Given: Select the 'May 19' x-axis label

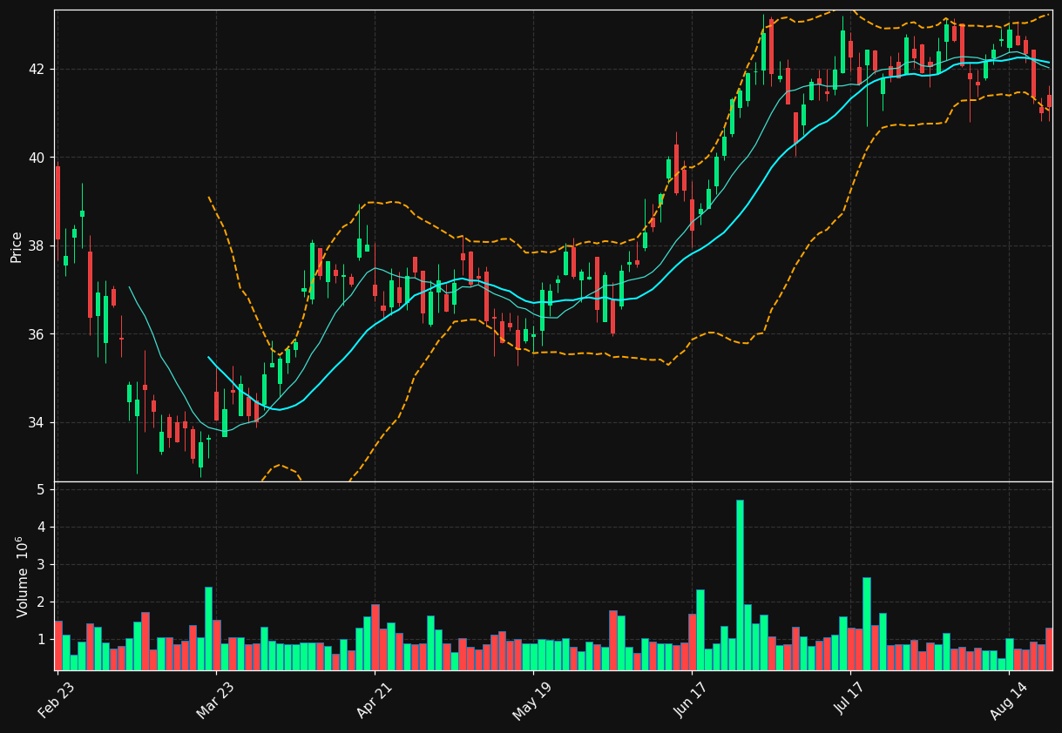Looking at the screenshot, I should [x=531, y=700].
